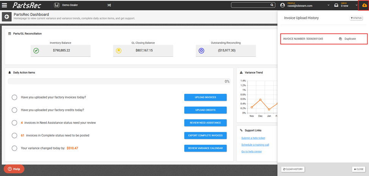Click the search magnifier icon
This screenshot has width=369, height=176.
coord(272,5)
